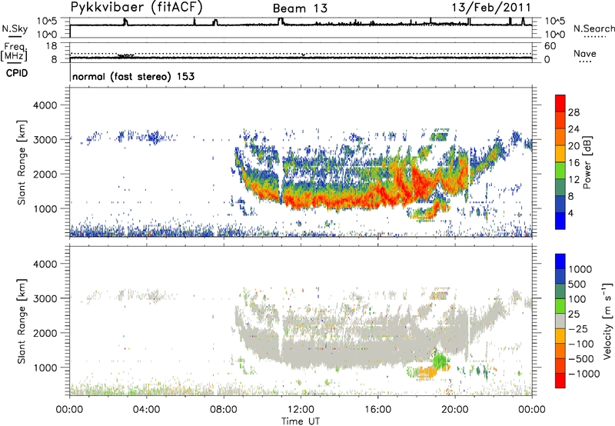Click the 500 value on velocity colorbar
The width and height of the screenshot is (615, 426).
click(577, 285)
